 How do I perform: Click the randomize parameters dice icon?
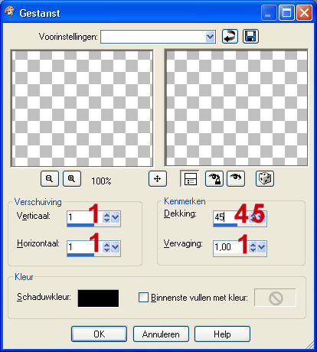point(265,178)
